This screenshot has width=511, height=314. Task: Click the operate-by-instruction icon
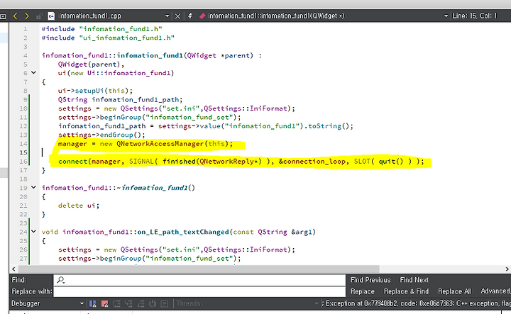click(164, 303)
